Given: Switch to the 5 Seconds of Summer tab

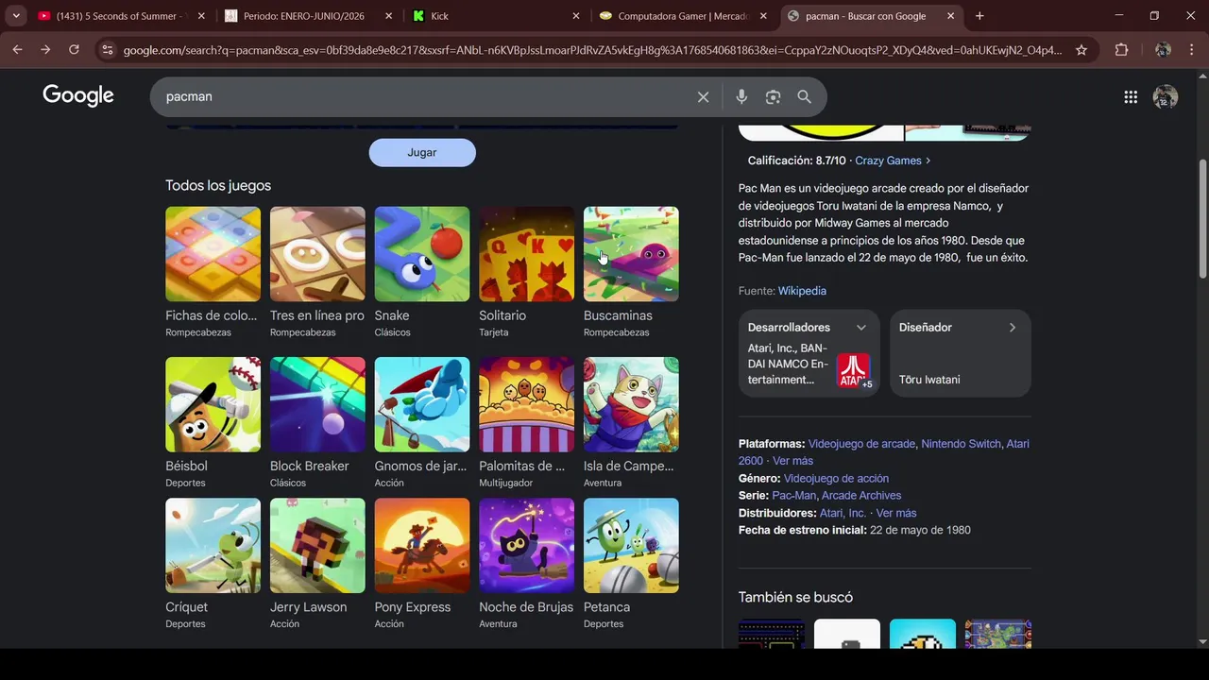Looking at the screenshot, I should click(x=120, y=16).
